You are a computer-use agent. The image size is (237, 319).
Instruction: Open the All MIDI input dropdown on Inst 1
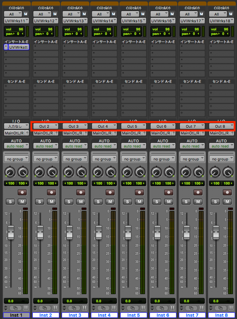pyautogui.click(x=13, y=14)
